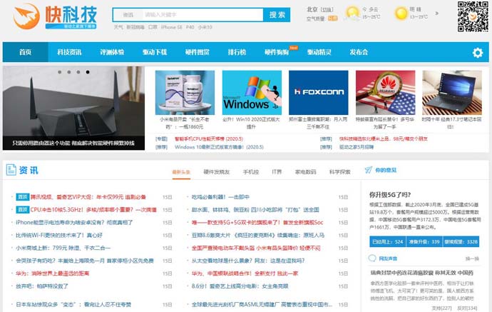Screen dimensions: 492x312
Task: Open the 资讯 search category dropdown
Action: (x=128, y=15)
